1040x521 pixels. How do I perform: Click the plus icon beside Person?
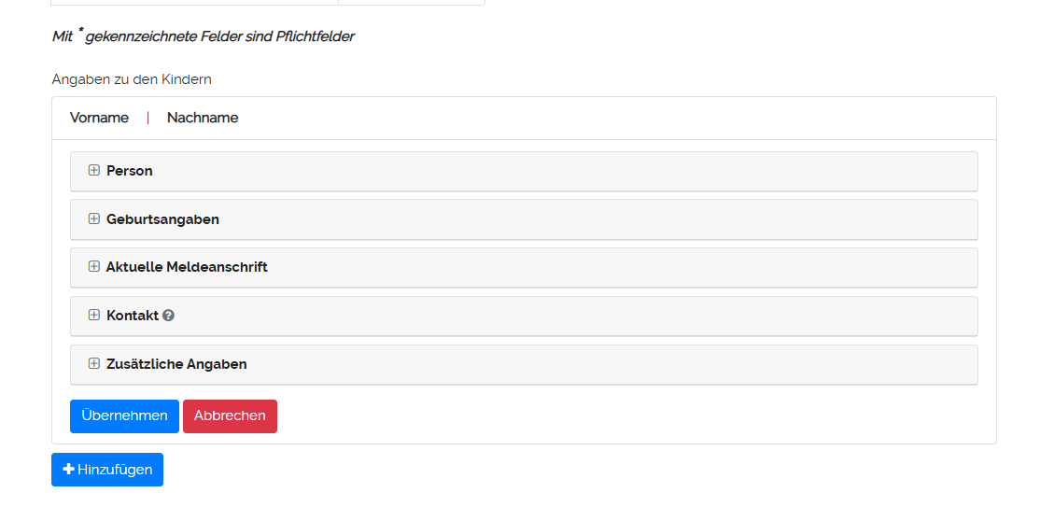pos(93,171)
